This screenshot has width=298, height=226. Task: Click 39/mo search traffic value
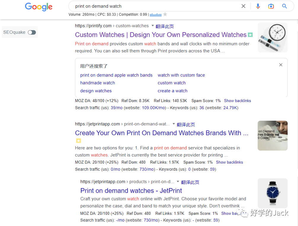pyautogui.click(x=116, y=108)
